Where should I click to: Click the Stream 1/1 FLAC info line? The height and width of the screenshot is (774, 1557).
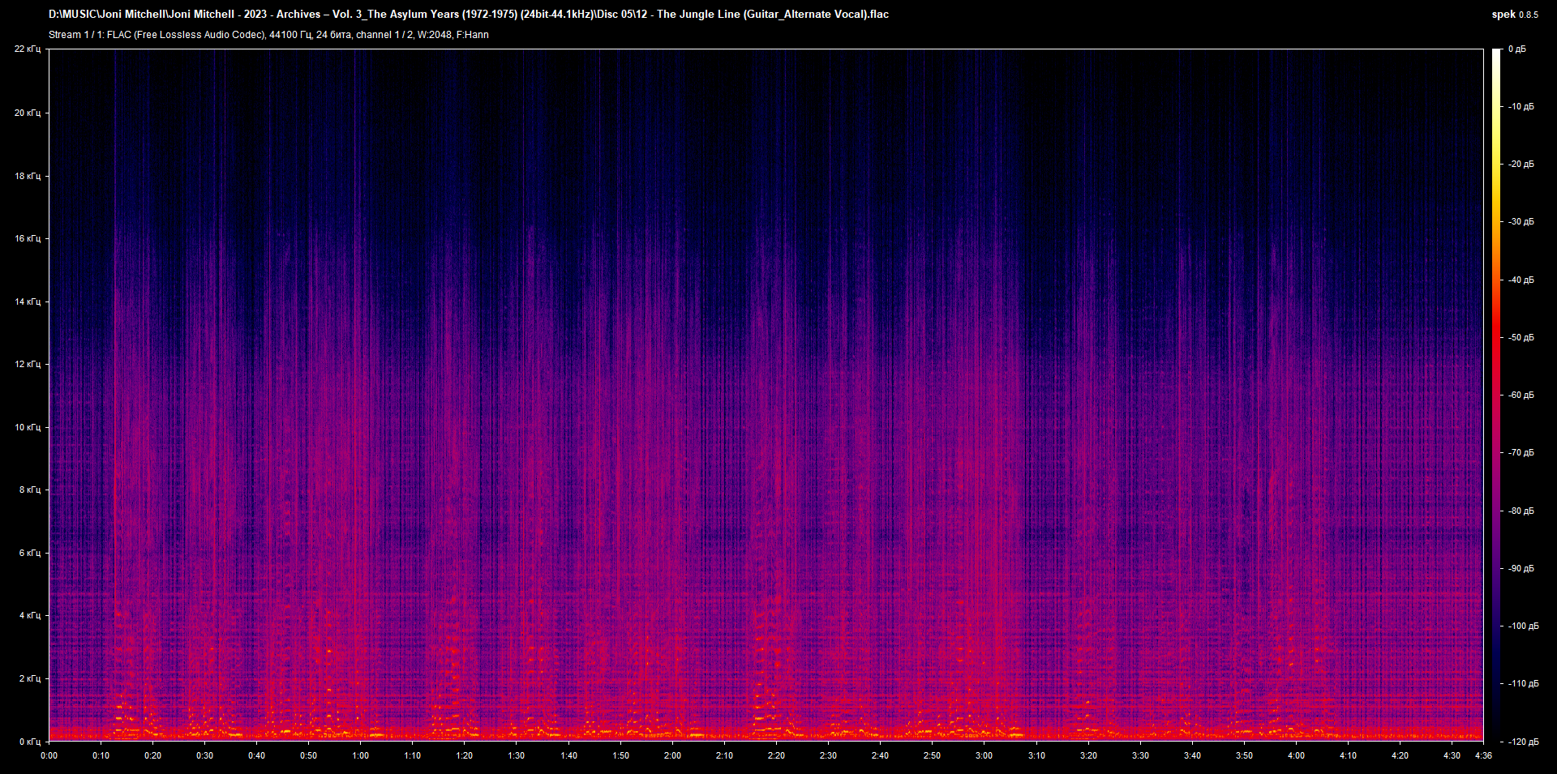[x=268, y=34]
